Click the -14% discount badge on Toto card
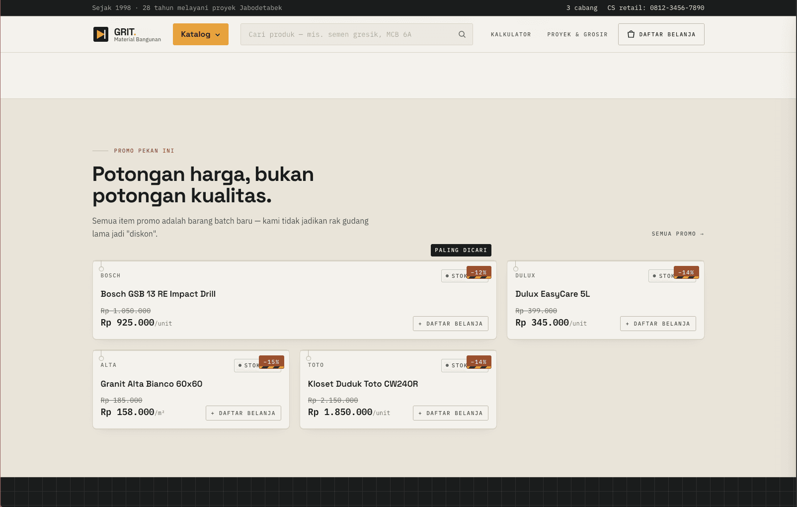 tap(479, 362)
